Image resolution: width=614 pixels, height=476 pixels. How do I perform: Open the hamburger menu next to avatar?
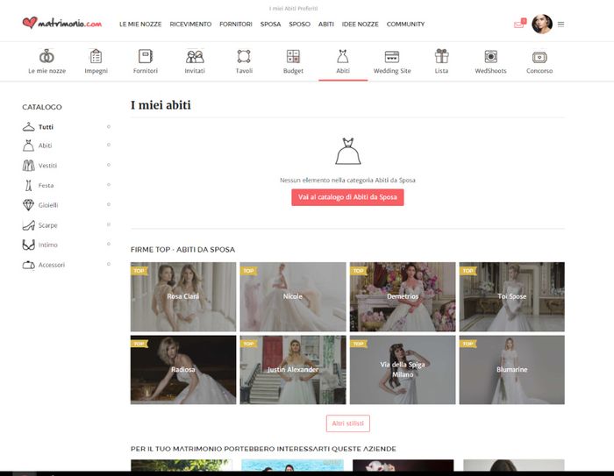(561, 25)
